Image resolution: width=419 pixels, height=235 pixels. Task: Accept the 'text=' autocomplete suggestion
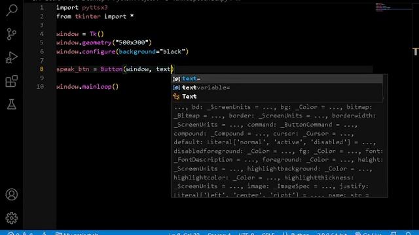coord(277,78)
